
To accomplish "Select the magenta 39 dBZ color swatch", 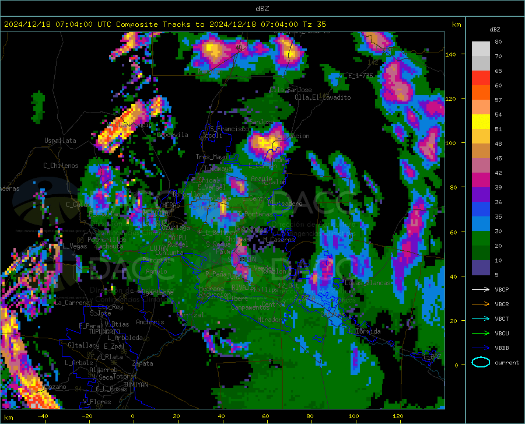I will click(481, 180).
